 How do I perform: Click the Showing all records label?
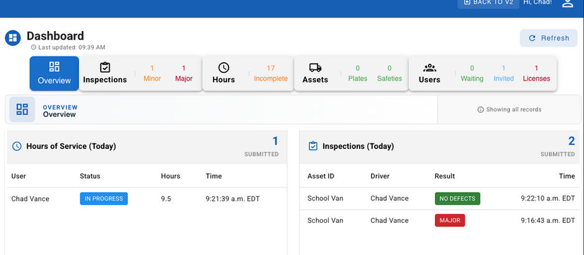514,110
